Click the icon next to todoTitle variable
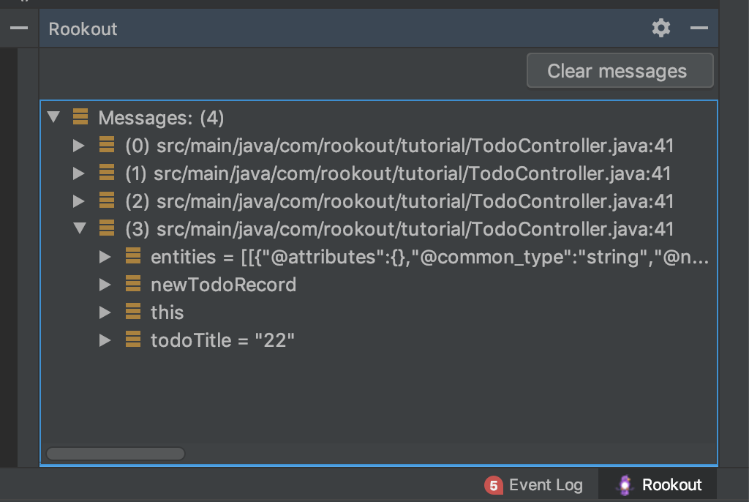 [x=133, y=339]
